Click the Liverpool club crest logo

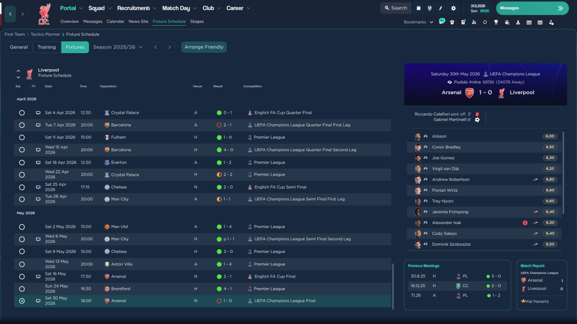pos(44,13)
